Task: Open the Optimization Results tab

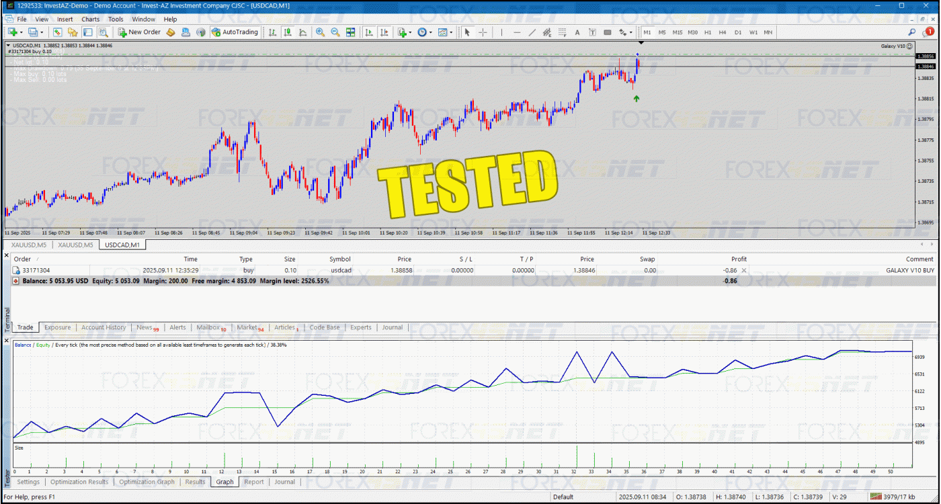Action: 79,482
